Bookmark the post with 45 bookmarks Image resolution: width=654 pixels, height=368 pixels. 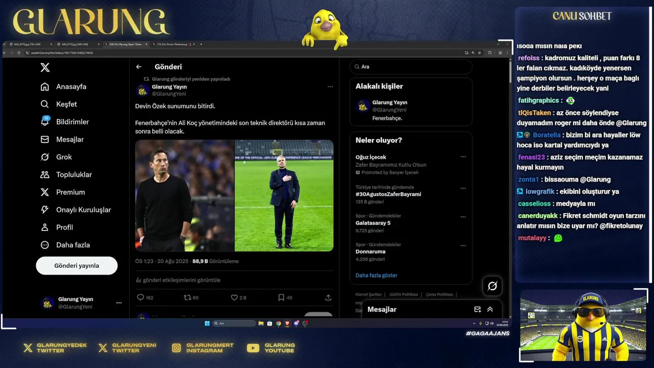pyautogui.click(x=285, y=297)
